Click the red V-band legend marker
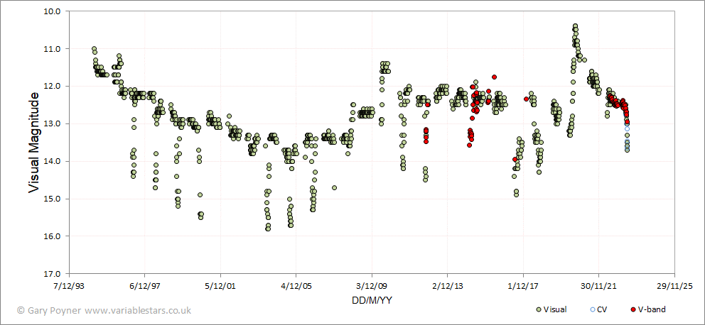Screen dimensions: 705x325 click(x=633, y=309)
